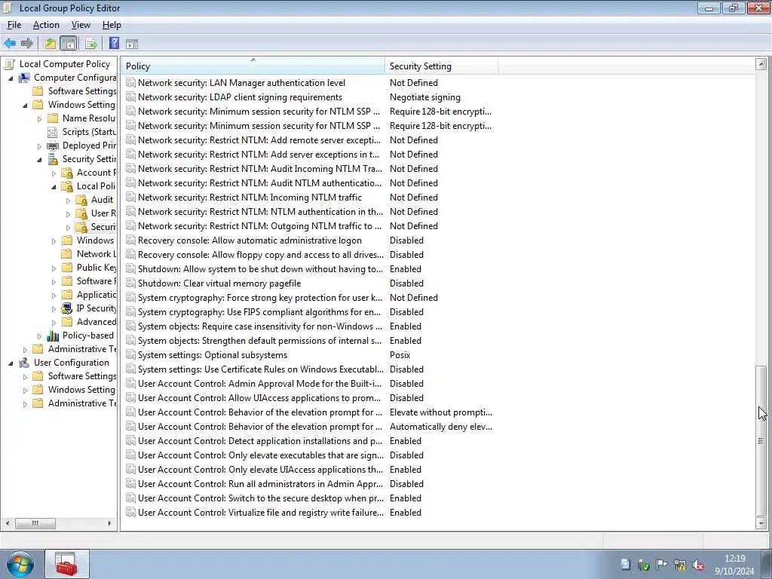
Task: Click the Computer Configuration node icon
Action: [x=24, y=78]
